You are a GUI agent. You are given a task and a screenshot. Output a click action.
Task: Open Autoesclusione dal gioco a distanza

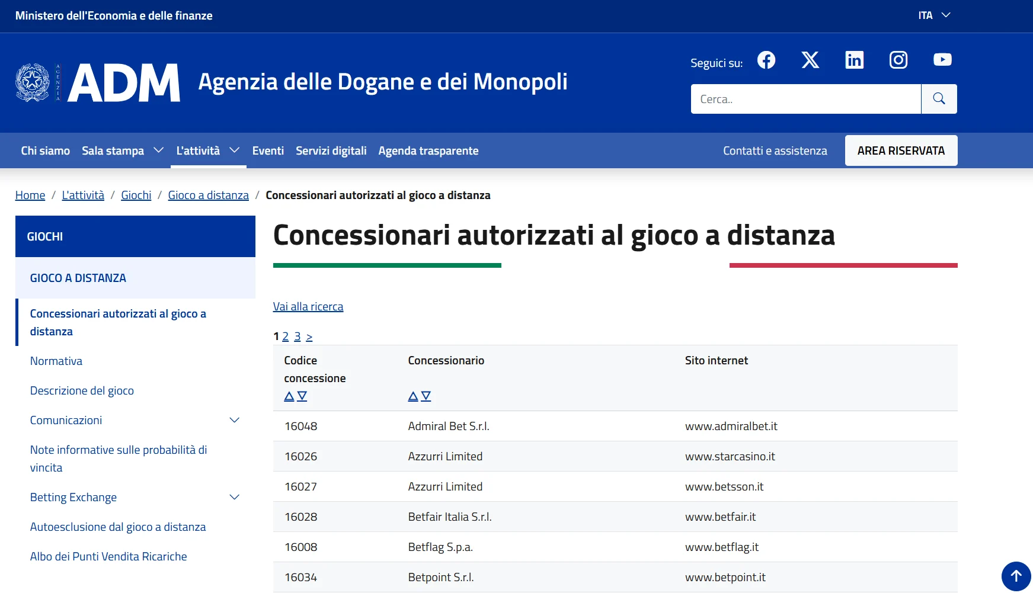coord(118,527)
